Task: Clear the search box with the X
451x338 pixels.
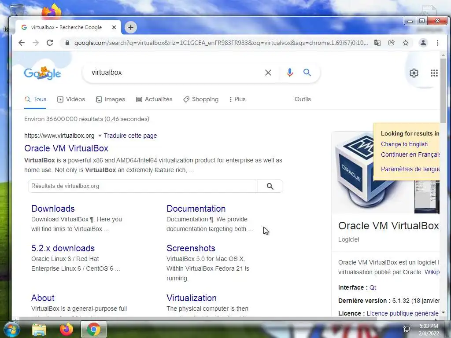Action: click(268, 73)
